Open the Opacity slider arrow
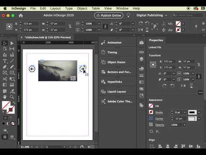This screenshot has width=206, height=155. (185, 125)
